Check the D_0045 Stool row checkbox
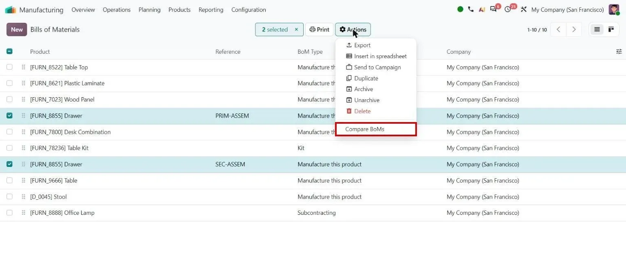 pos(9,197)
